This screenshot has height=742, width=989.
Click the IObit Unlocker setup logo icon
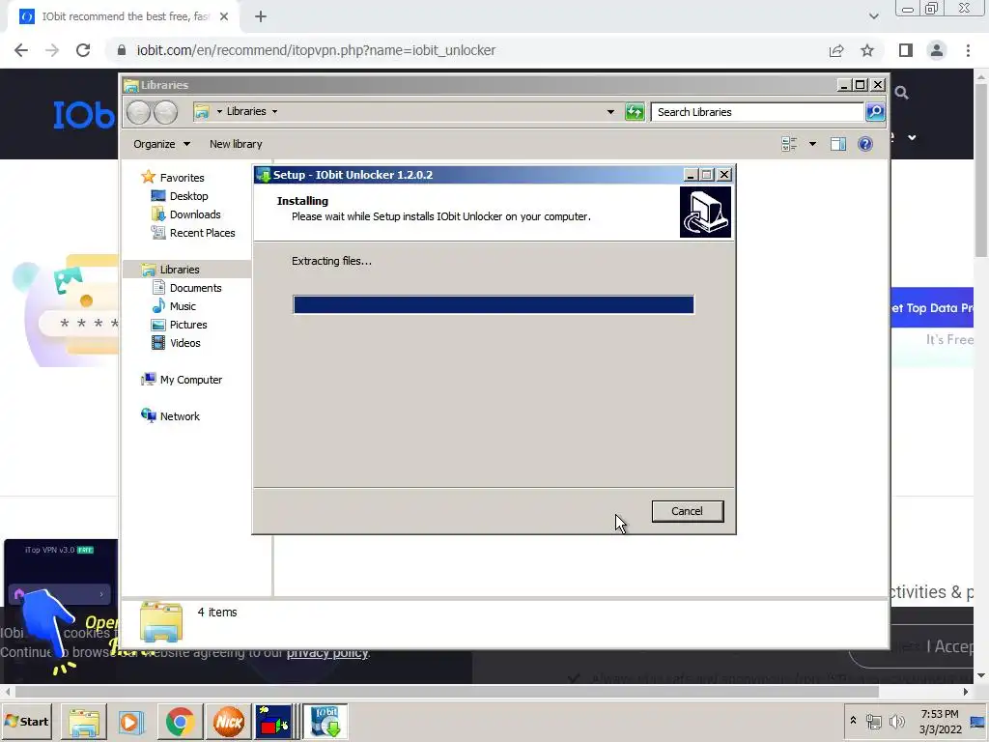click(x=705, y=212)
